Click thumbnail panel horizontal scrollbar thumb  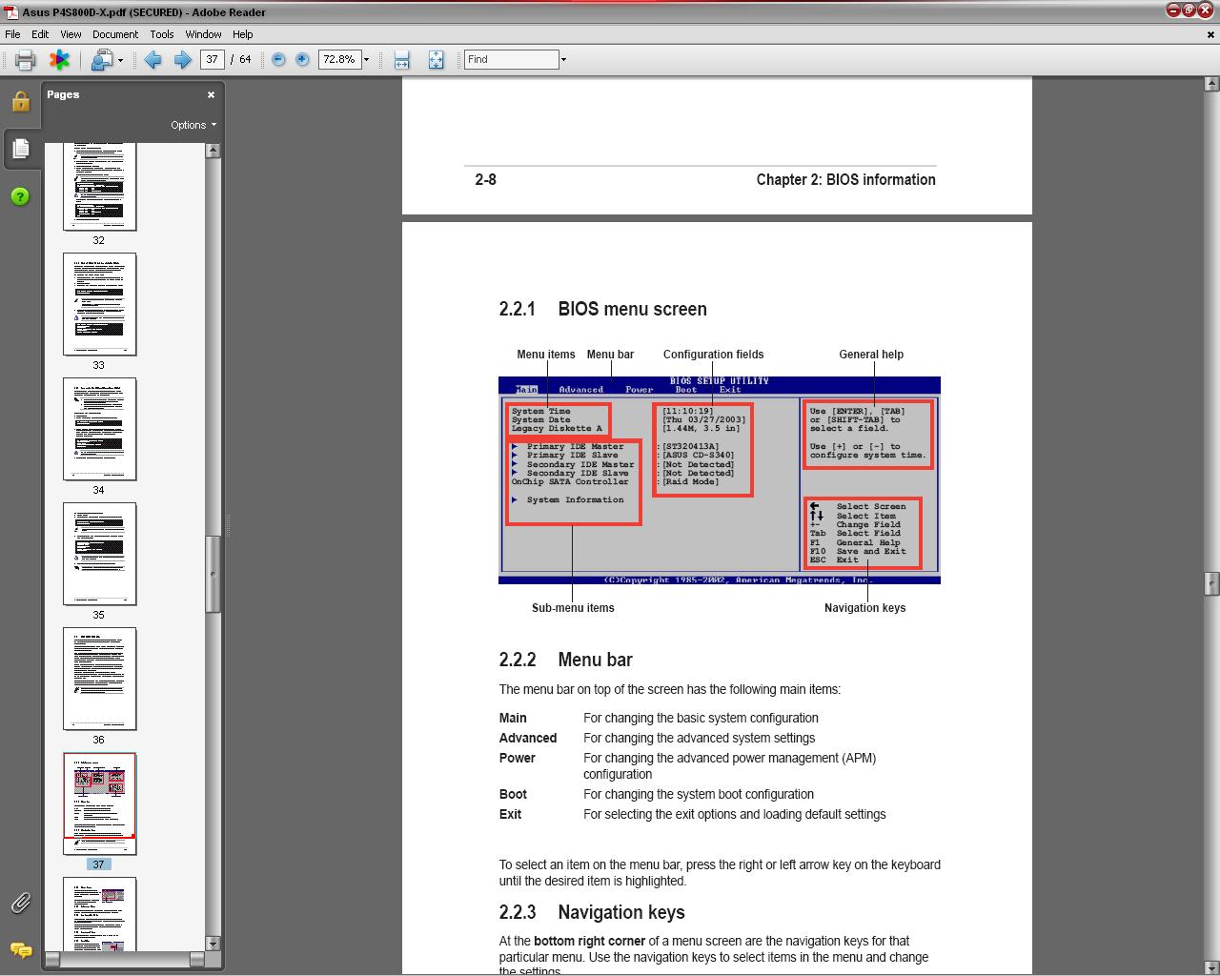(x=125, y=959)
